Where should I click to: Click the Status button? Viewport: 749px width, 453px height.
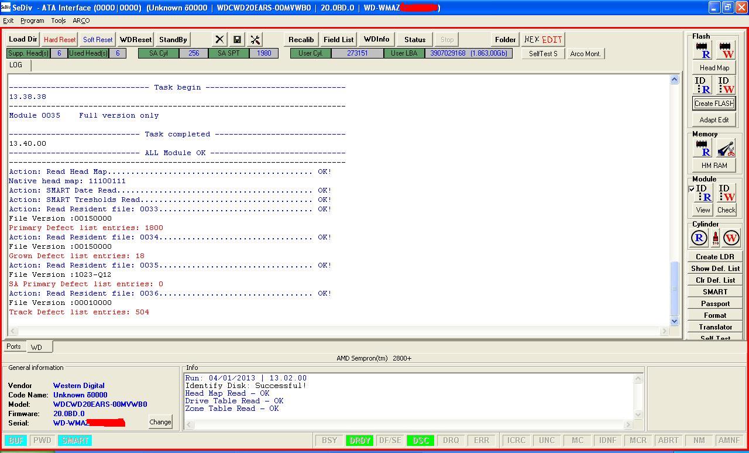point(415,39)
